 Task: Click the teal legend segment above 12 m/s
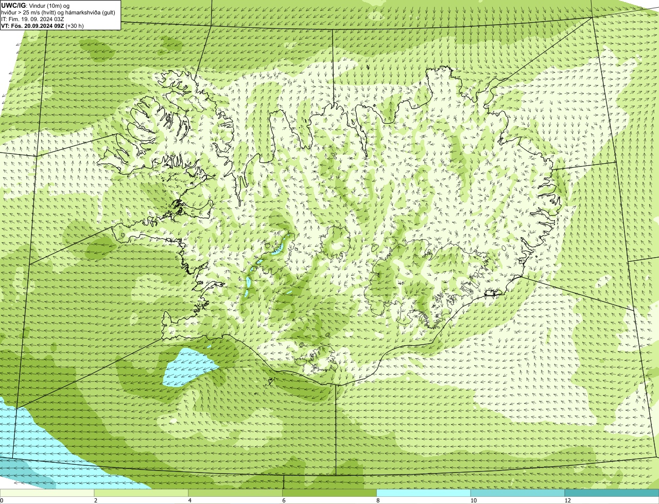point(612,493)
